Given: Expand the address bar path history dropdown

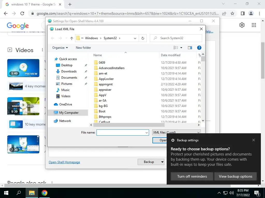Looking at the screenshot, I should pyautogui.click(x=135, y=38).
